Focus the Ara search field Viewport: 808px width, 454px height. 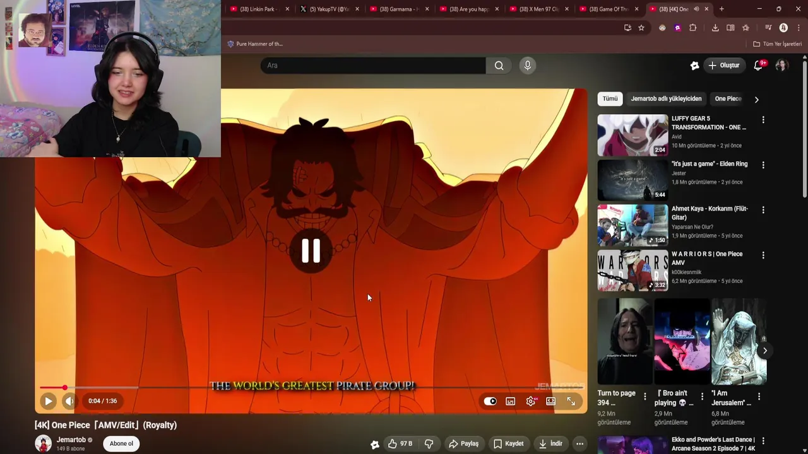(373, 65)
